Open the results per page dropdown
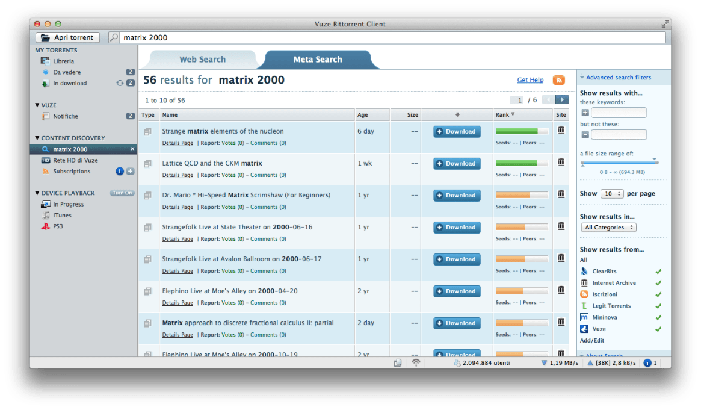Image resolution: width=701 pixels, height=410 pixels. click(x=611, y=194)
